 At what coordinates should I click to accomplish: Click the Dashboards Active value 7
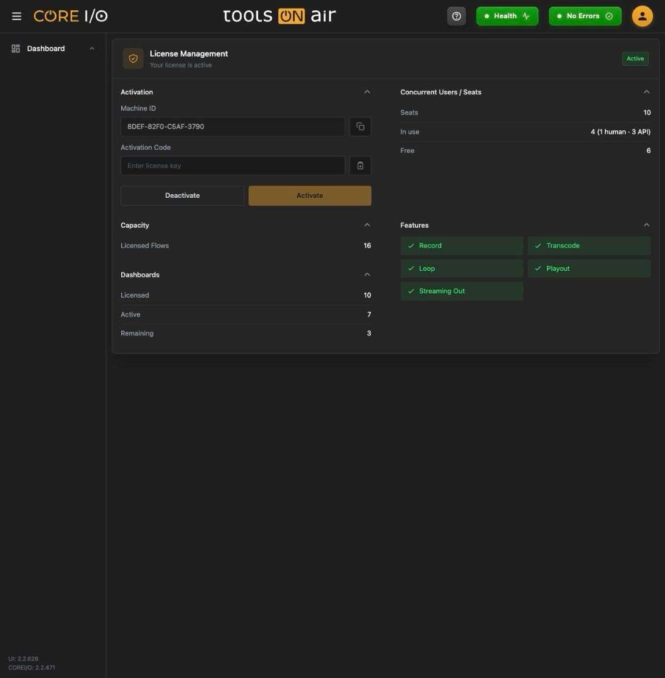368,315
